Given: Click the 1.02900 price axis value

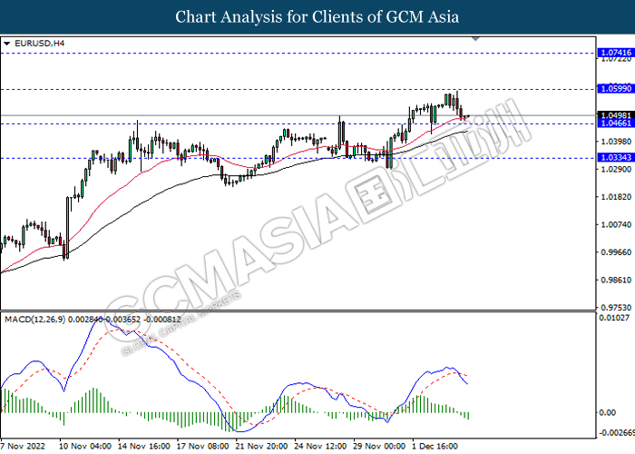Looking at the screenshot, I should (x=616, y=169).
